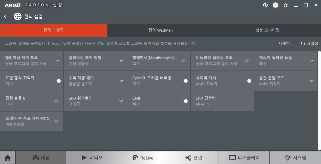Open the 디스플레이 bottom tab
321x164 pixels.
coord(244,158)
